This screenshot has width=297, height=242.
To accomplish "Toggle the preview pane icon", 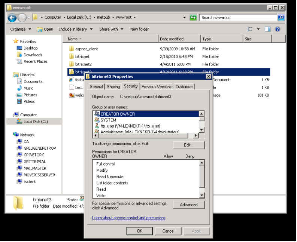I will point(267,29).
